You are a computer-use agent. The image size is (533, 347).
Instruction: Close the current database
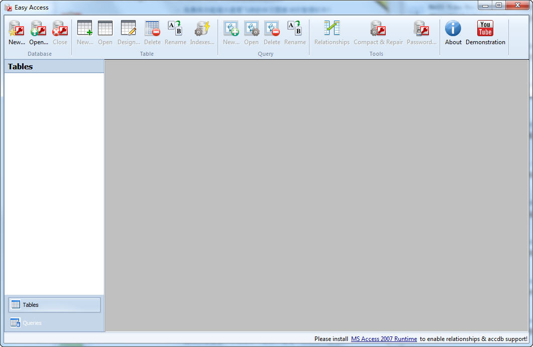[60, 33]
